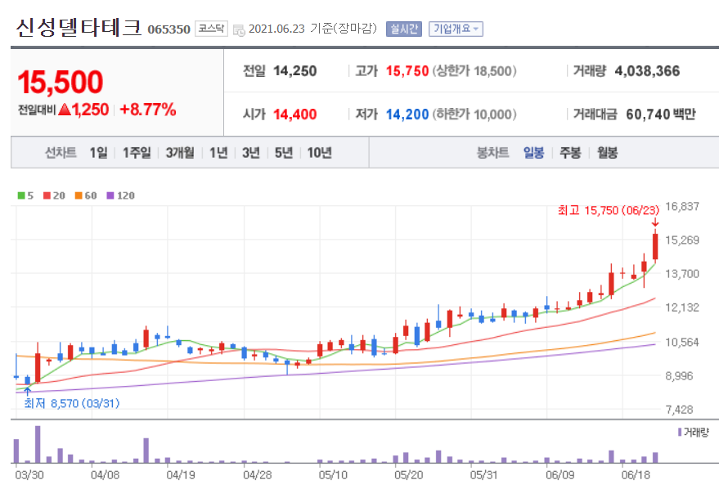Click the 최저 8,570 (03/31) chart label
Image resolution: width=719 pixels, height=489 pixels.
pos(72,403)
